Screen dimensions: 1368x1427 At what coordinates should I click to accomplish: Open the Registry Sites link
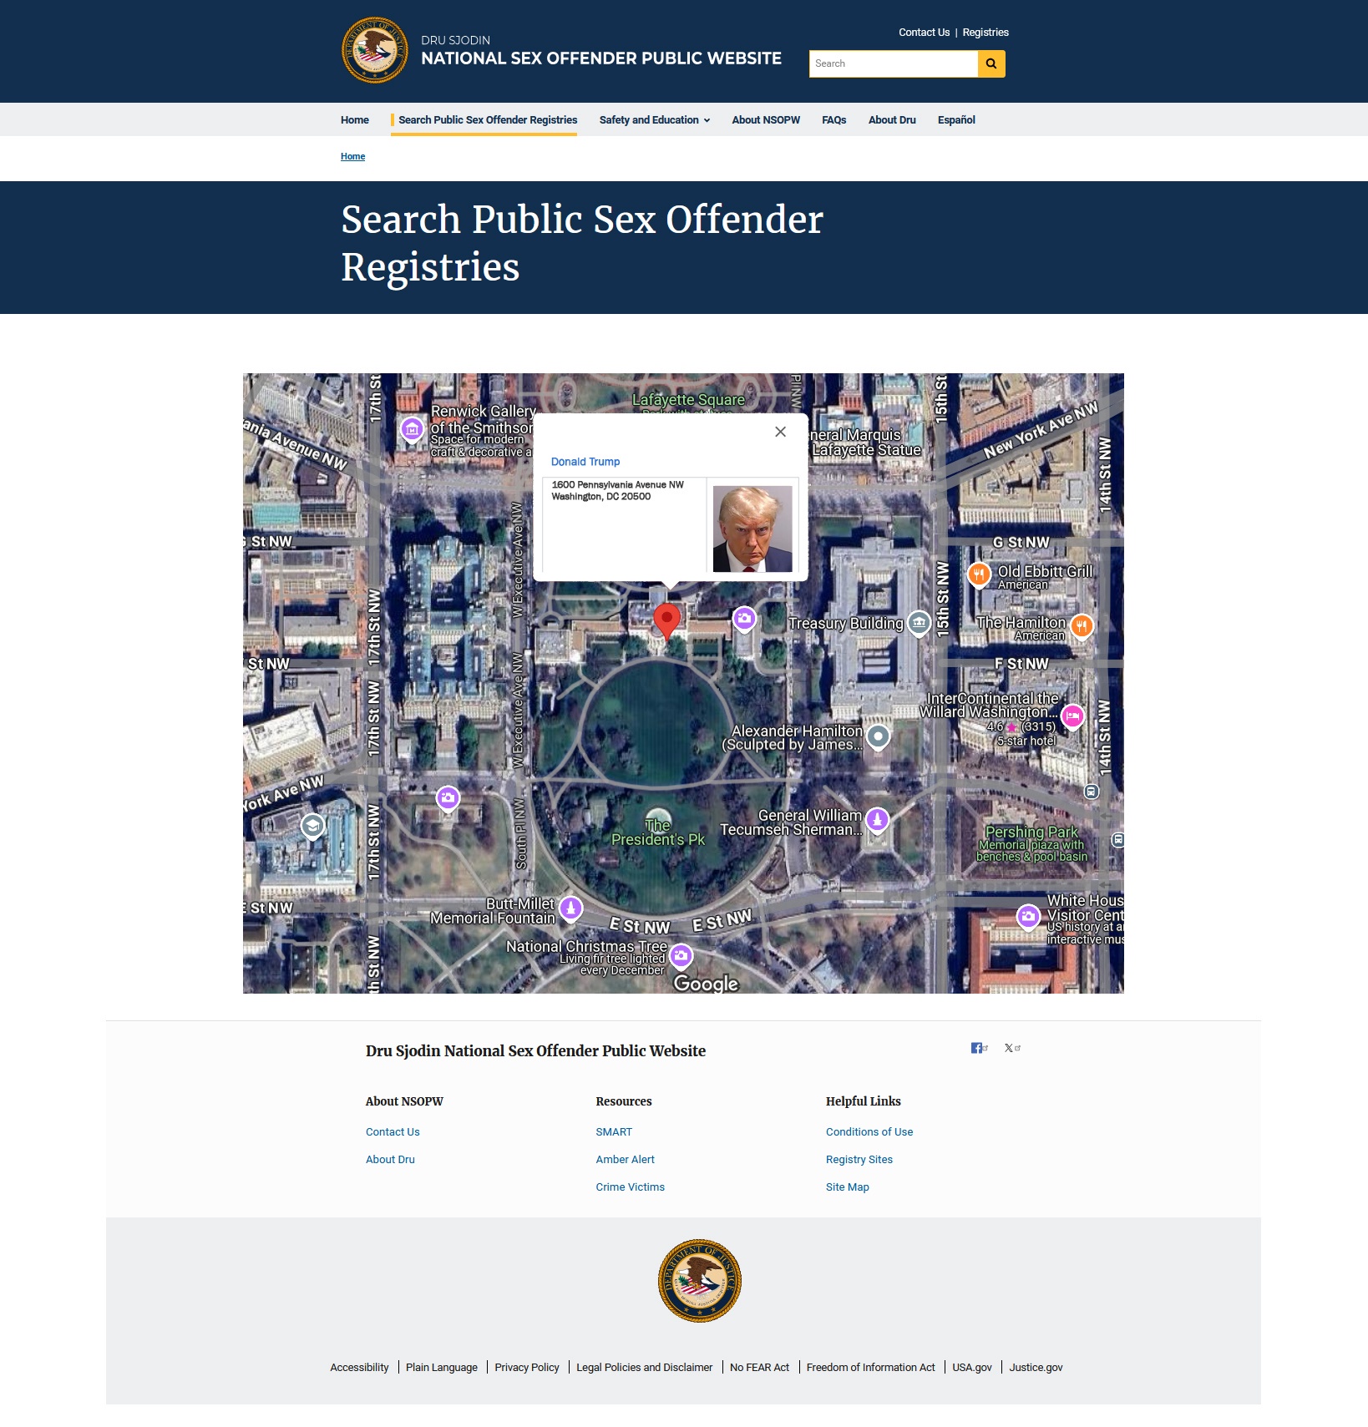(x=859, y=1160)
